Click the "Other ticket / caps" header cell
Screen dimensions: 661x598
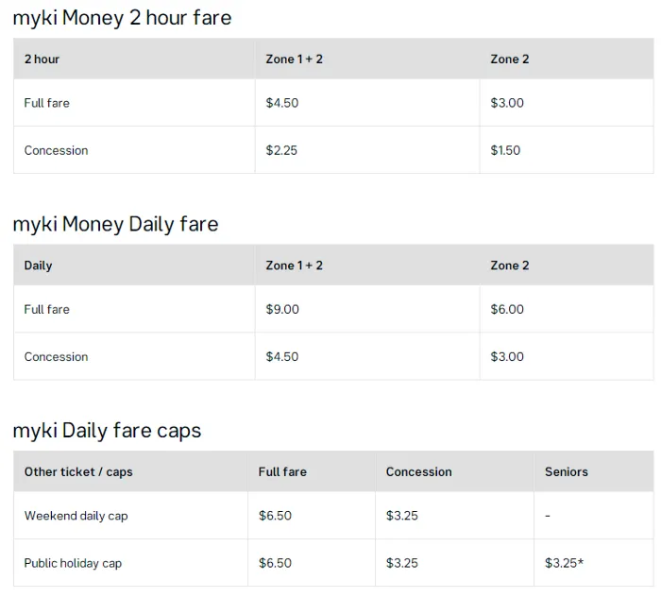(x=78, y=471)
